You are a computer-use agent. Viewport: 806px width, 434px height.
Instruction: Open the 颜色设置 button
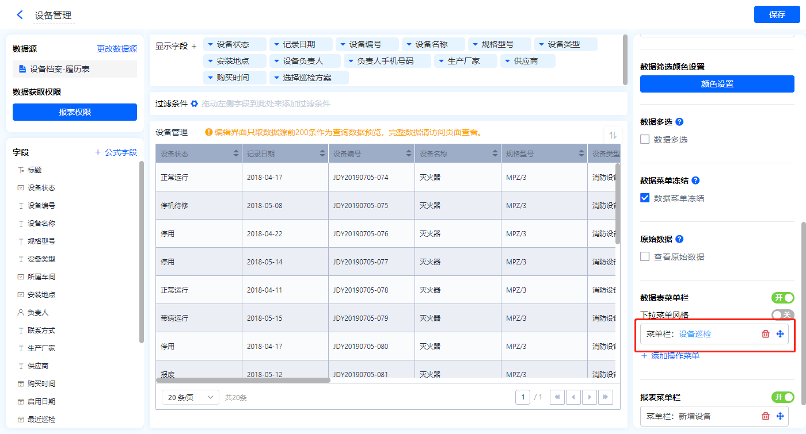[x=717, y=84]
